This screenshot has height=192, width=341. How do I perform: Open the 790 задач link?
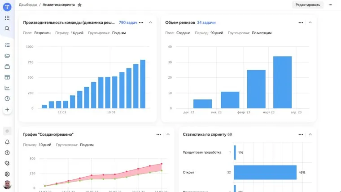[x=127, y=22]
